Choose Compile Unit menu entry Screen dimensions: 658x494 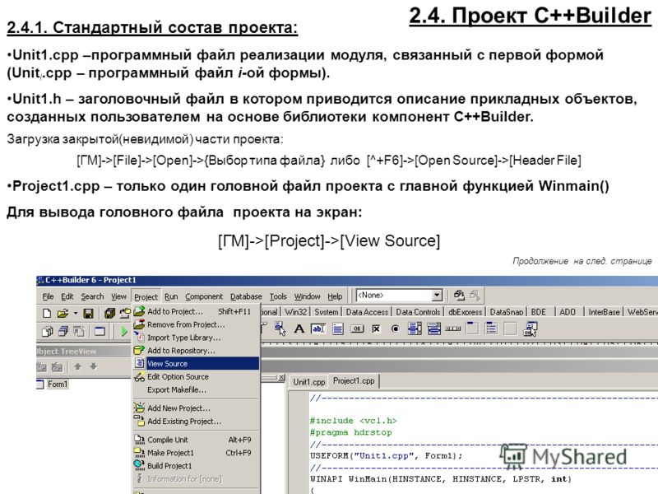[x=196, y=440]
